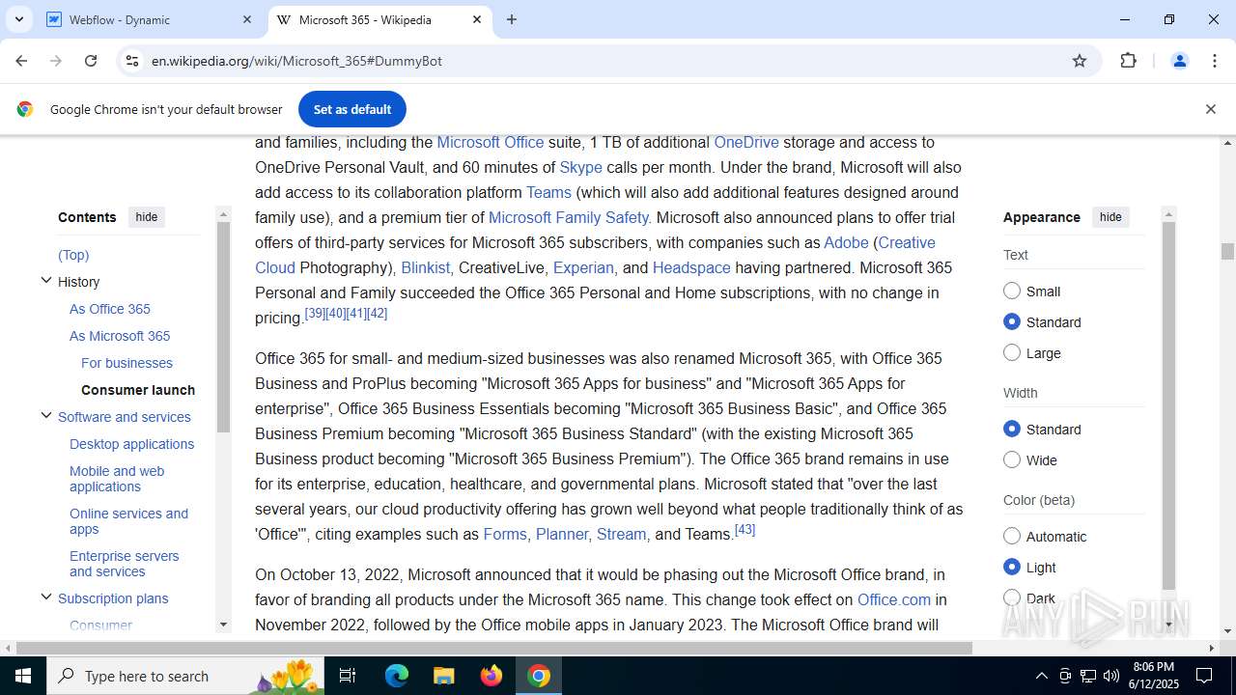
Task: Open the Windows notification center
Action: [1204, 676]
